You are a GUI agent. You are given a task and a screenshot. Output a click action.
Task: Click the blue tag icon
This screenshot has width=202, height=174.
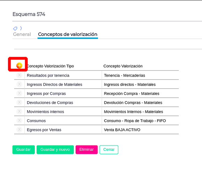(x=15, y=29)
